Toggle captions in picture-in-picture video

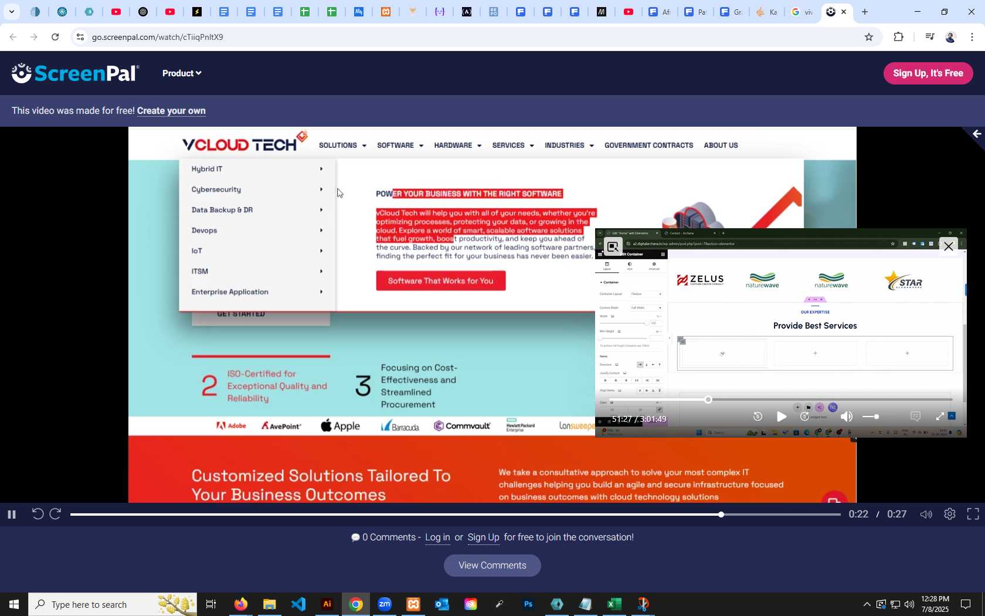tap(915, 417)
